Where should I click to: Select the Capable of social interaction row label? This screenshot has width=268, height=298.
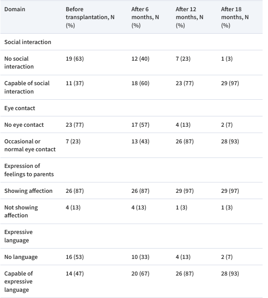coord(27,87)
